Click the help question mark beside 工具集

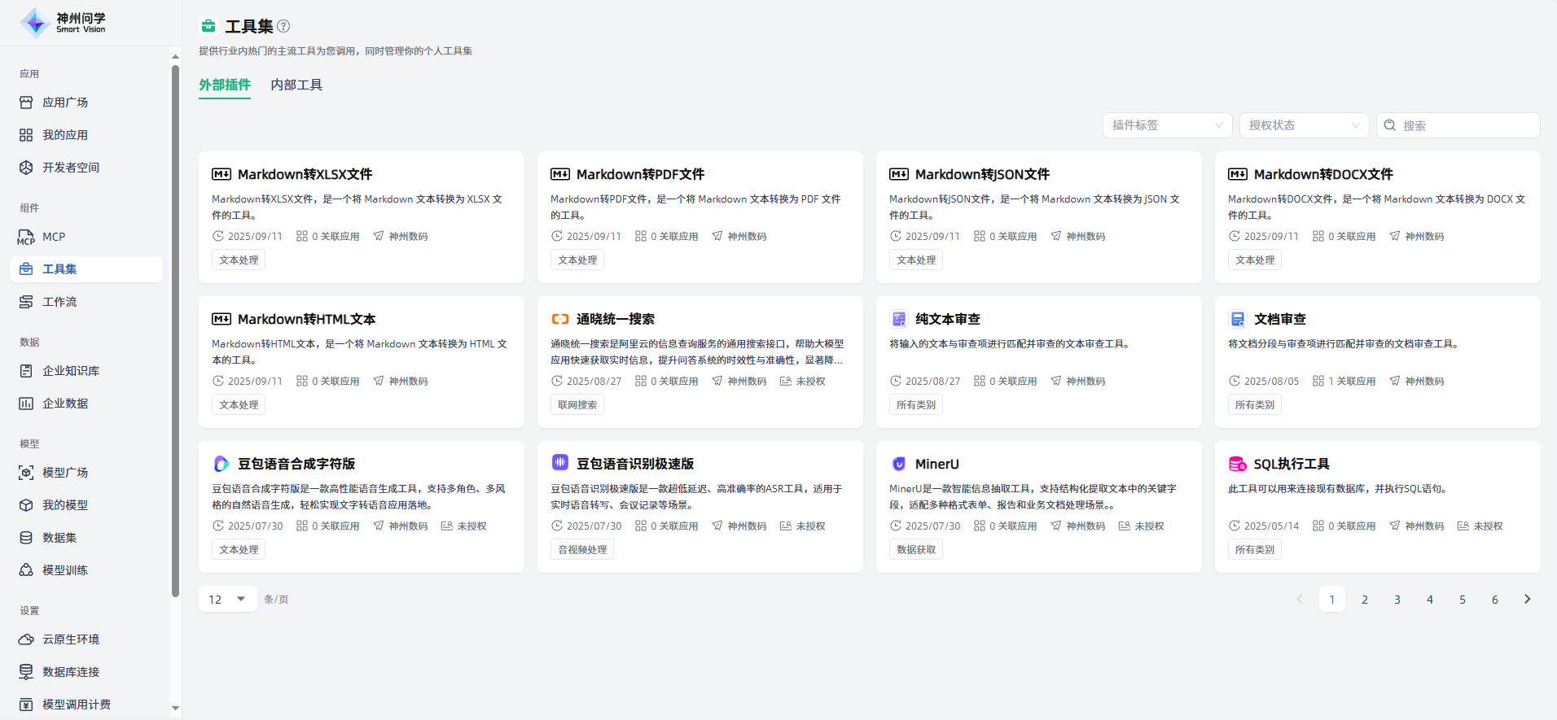pyautogui.click(x=283, y=26)
